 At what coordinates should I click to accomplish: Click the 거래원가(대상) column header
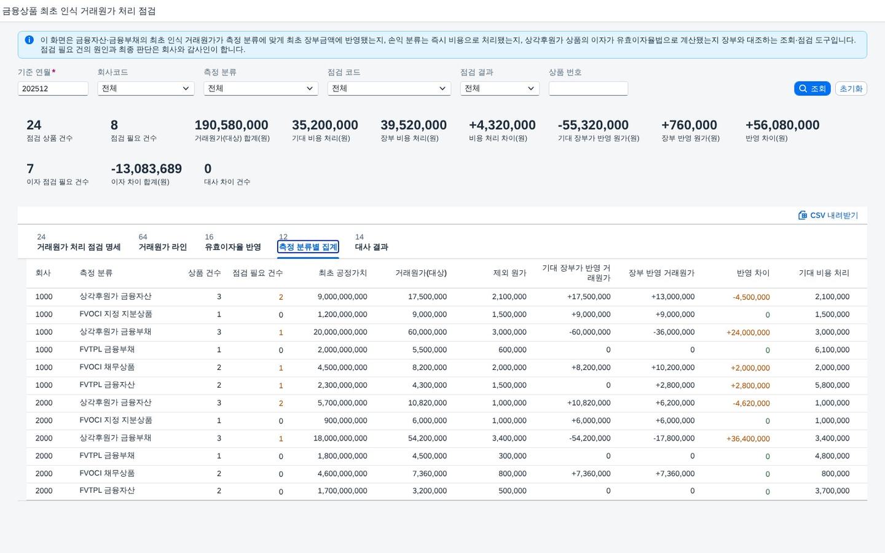(421, 273)
